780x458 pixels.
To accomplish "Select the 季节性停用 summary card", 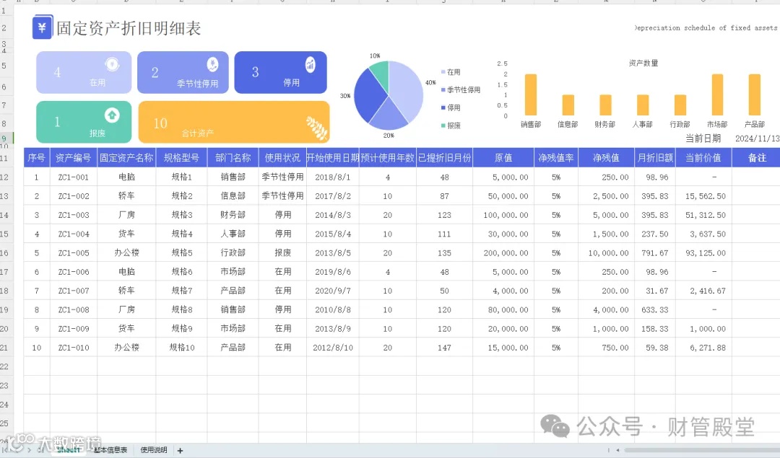I will coord(183,72).
